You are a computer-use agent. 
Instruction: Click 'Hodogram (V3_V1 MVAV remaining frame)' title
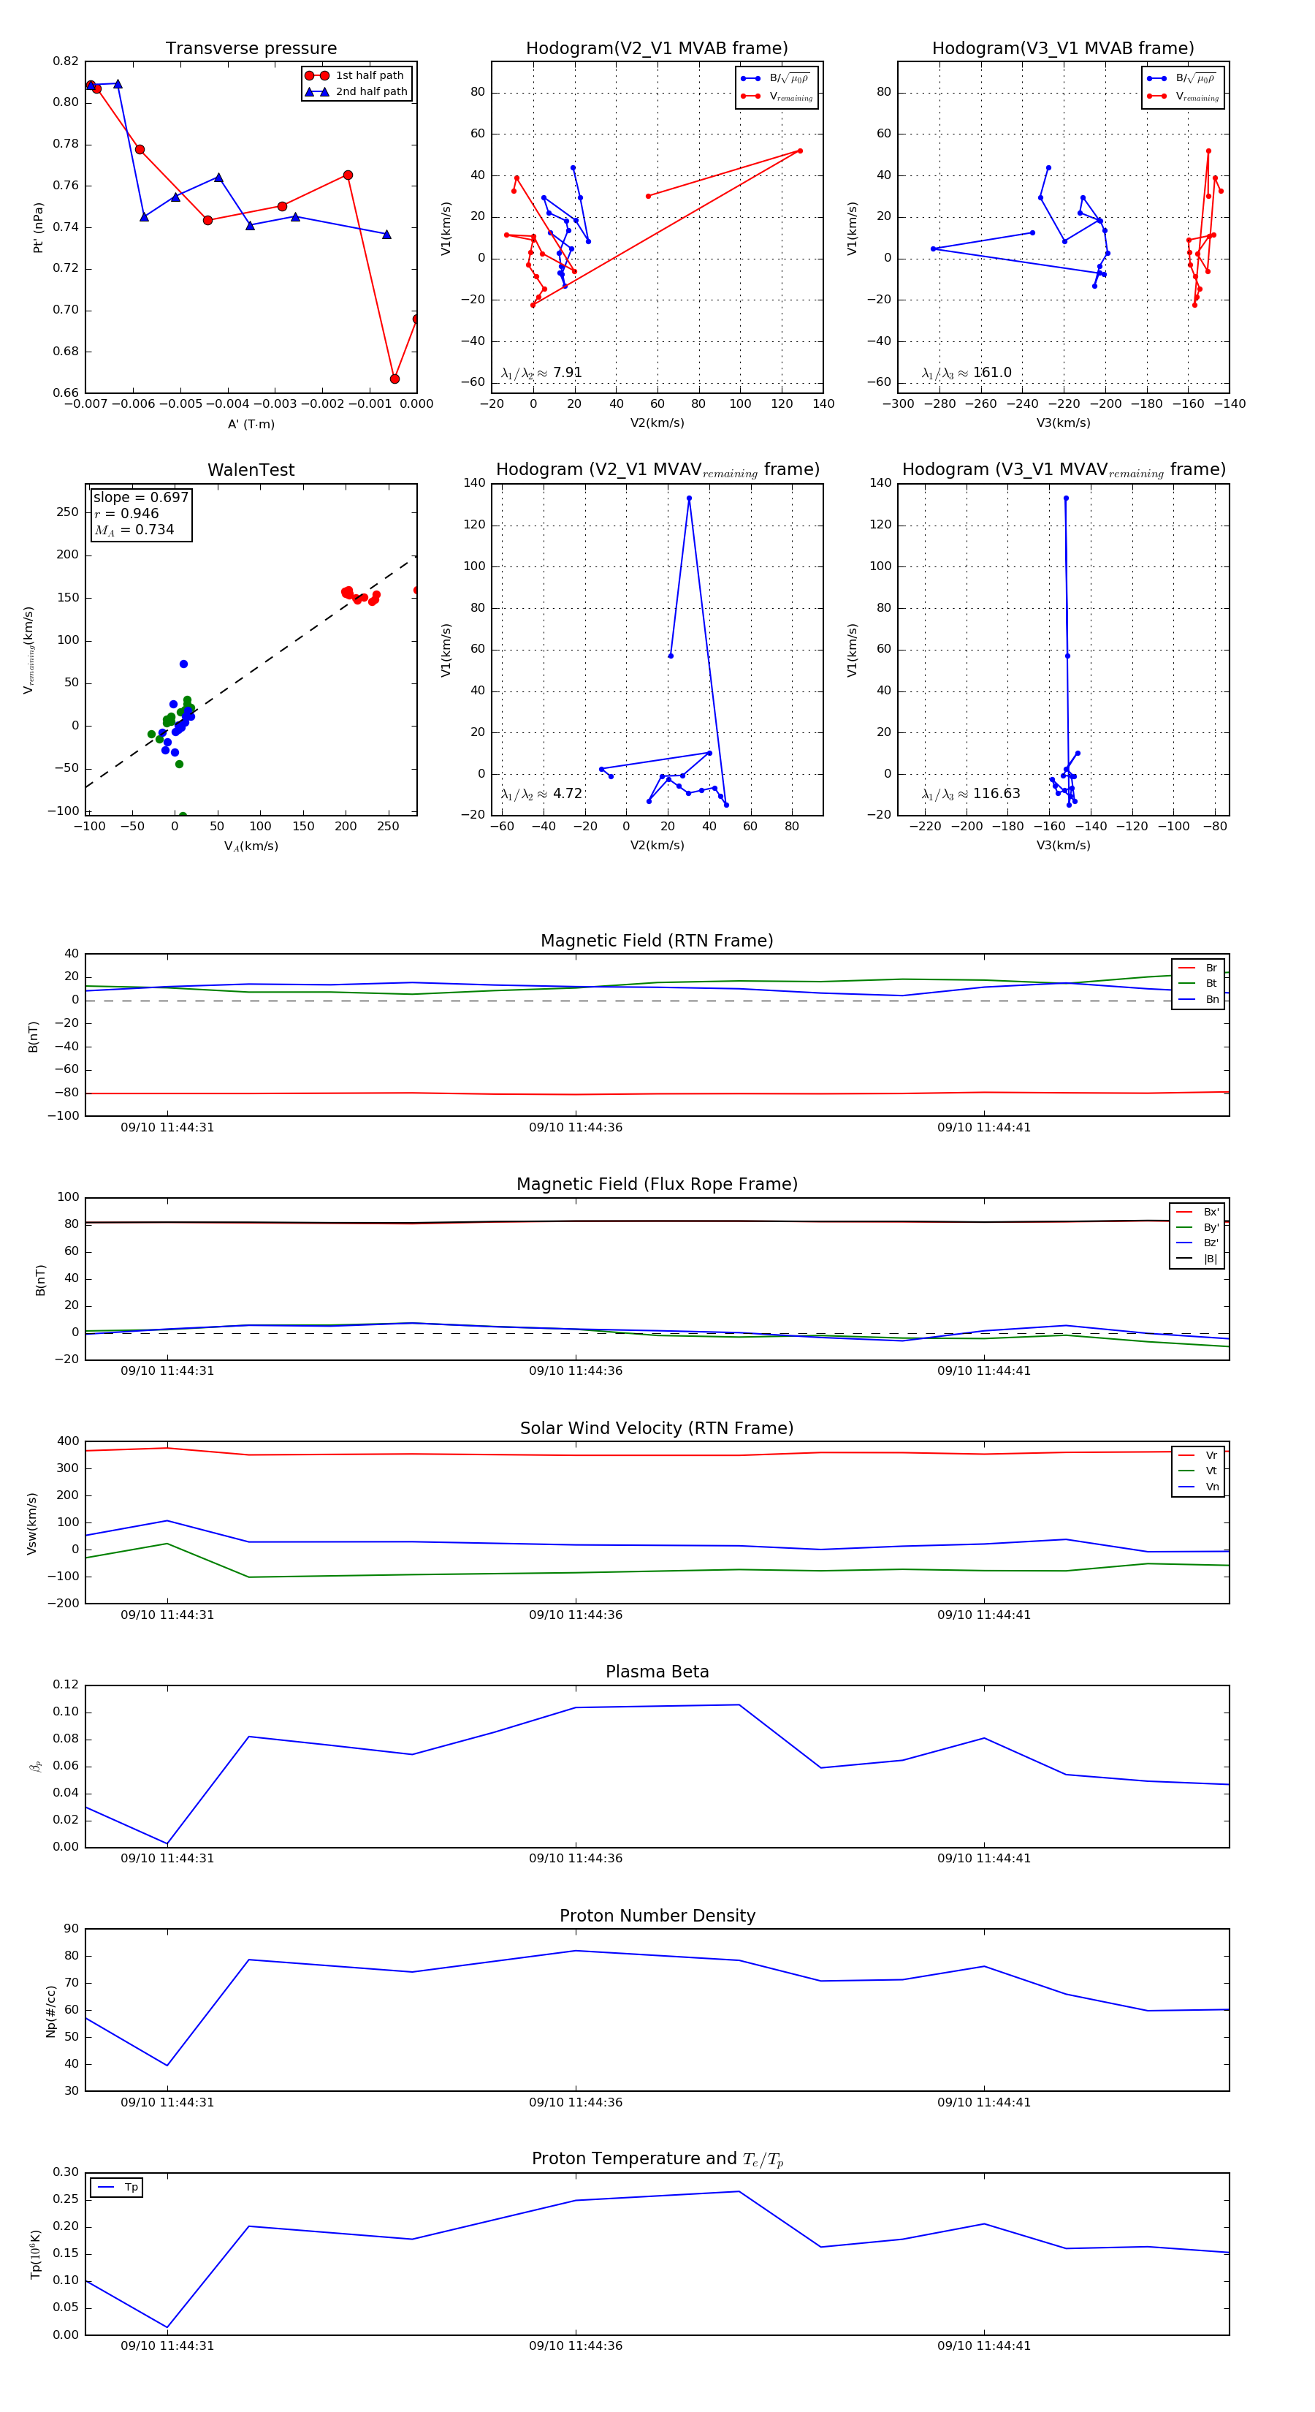point(1063,470)
